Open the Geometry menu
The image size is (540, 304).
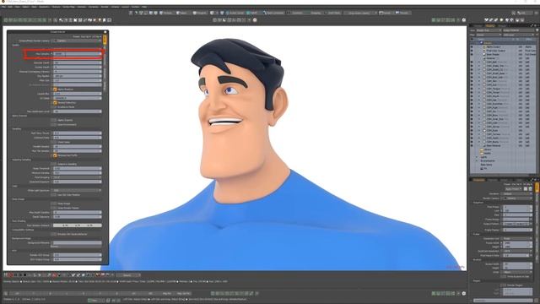(44, 7)
